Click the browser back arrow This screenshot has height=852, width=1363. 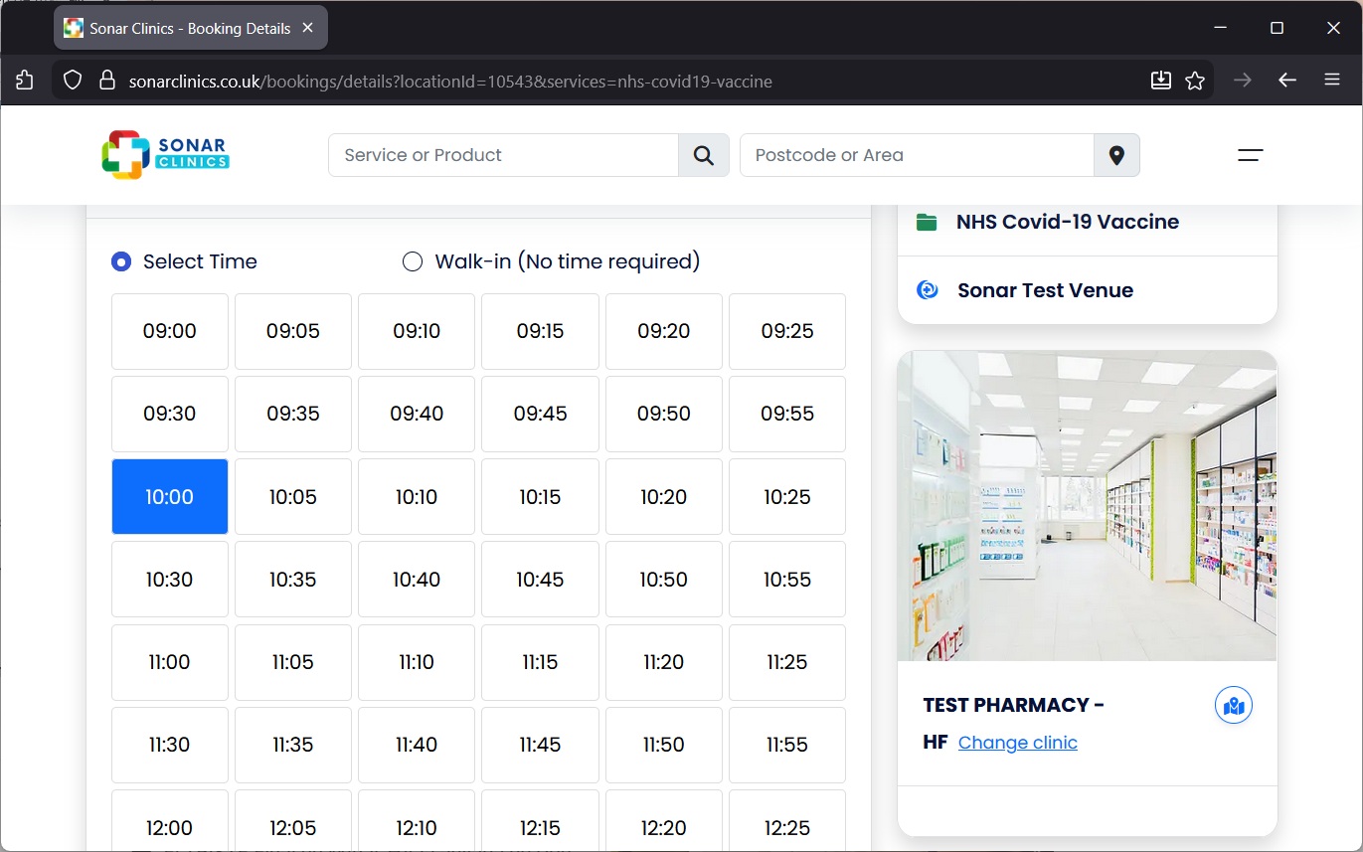point(1287,81)
